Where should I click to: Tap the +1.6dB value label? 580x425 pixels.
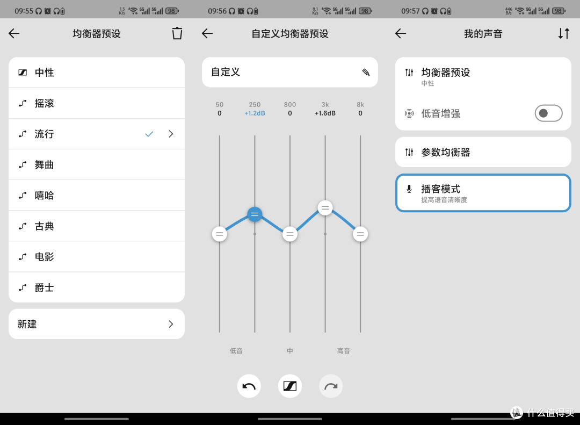tap(325, 113)
